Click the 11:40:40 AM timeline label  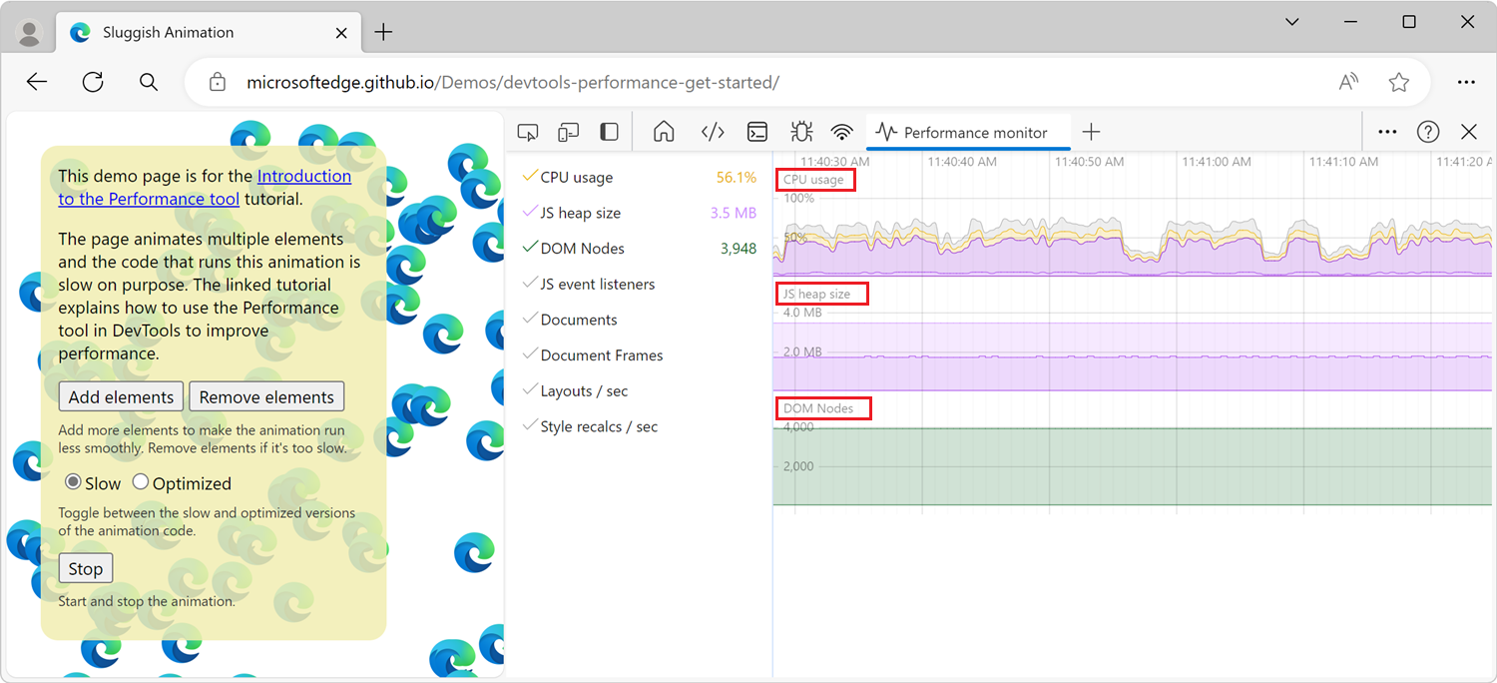point(961,161)
